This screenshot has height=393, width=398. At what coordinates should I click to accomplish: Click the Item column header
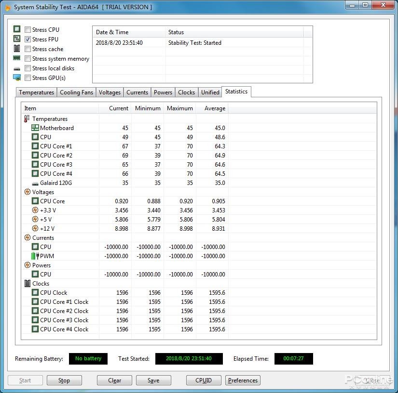(x=60, y=108)
